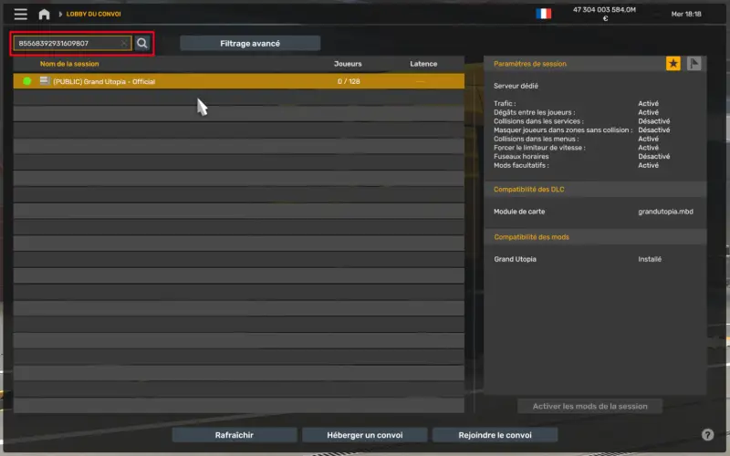This screenshot has height=456, width=730.
Task: Click the French flag language icon
Action: [x=544, y=14]
